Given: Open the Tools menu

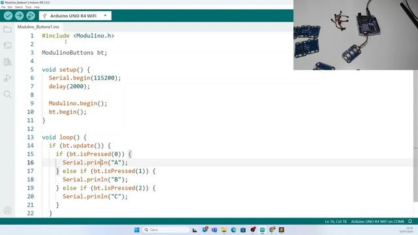Looking at the screenshot, I should click(x=28, y=7).
